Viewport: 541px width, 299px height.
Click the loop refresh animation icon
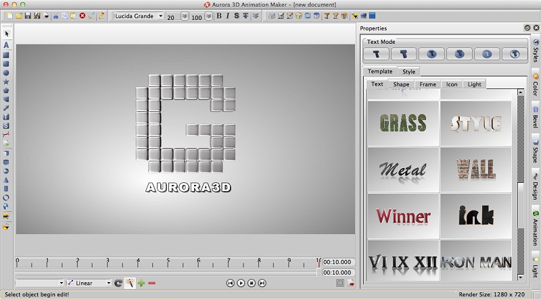click(x=118, y=283)
